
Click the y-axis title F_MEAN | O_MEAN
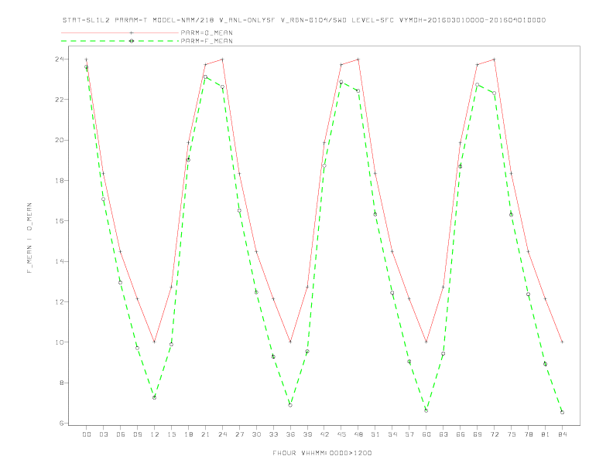pyautogui.click(x=29, y=238)
